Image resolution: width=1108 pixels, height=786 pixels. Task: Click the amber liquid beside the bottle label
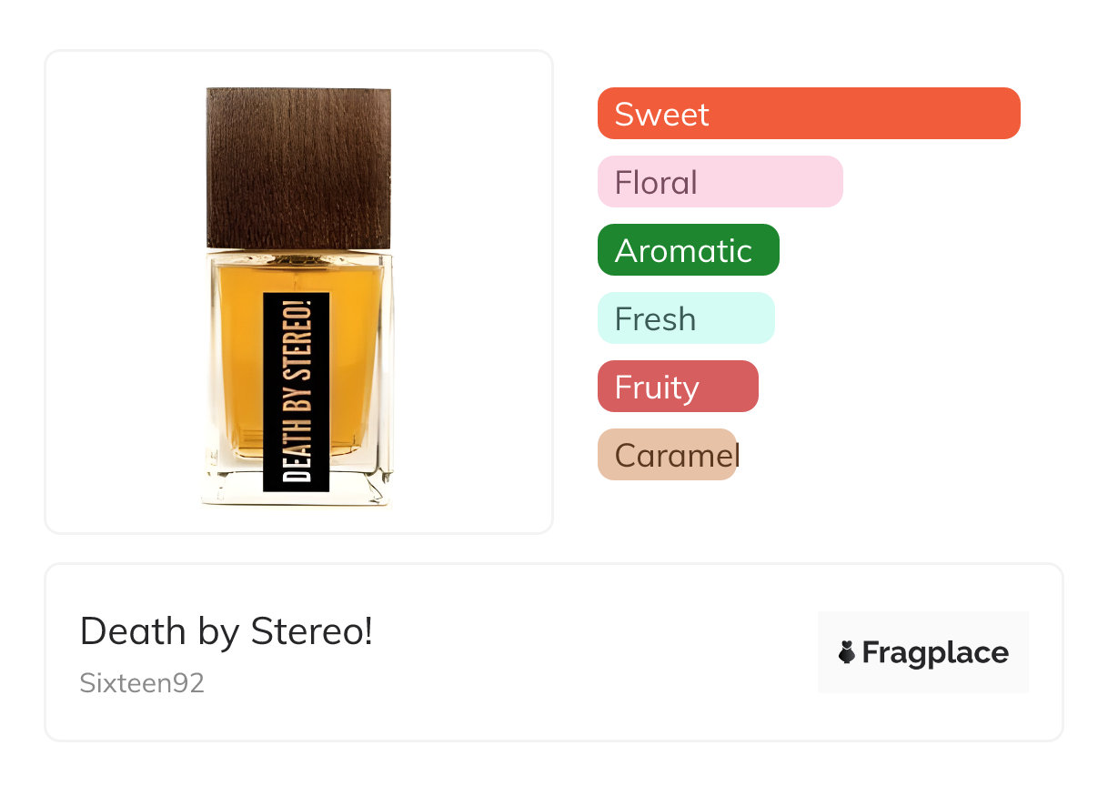(357, 364)
